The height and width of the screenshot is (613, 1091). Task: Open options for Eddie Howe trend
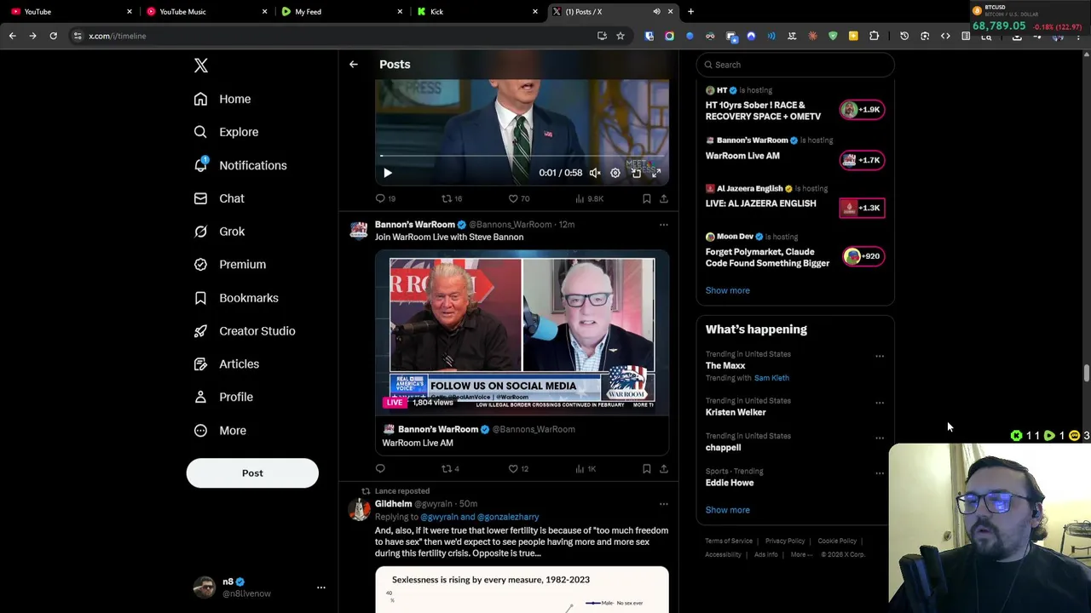[880, 474]
